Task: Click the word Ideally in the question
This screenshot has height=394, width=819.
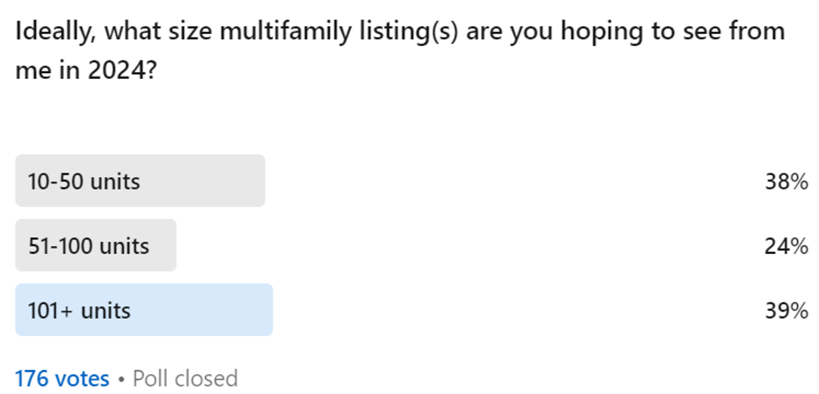Action: coord(55,31)
